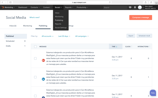Toggle the Safari sidebar button
The height and width of the screenshot is (98, 158).
[11, 2]
